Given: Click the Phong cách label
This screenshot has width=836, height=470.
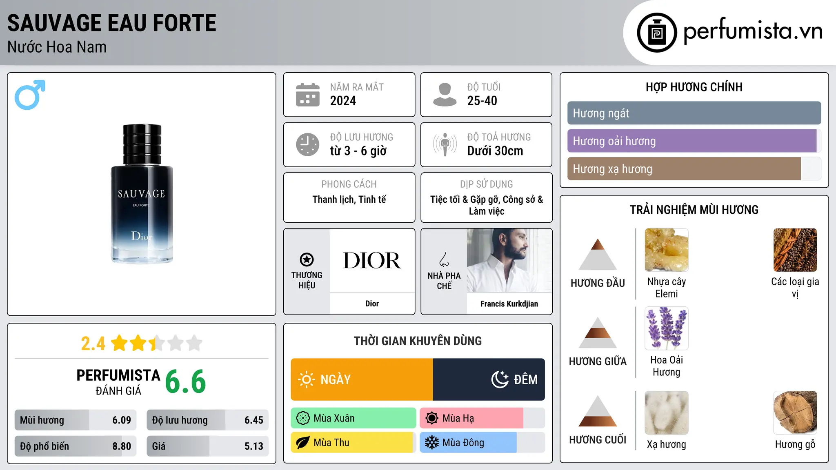Looking at the screenshot, I should (x=349, y=184).
